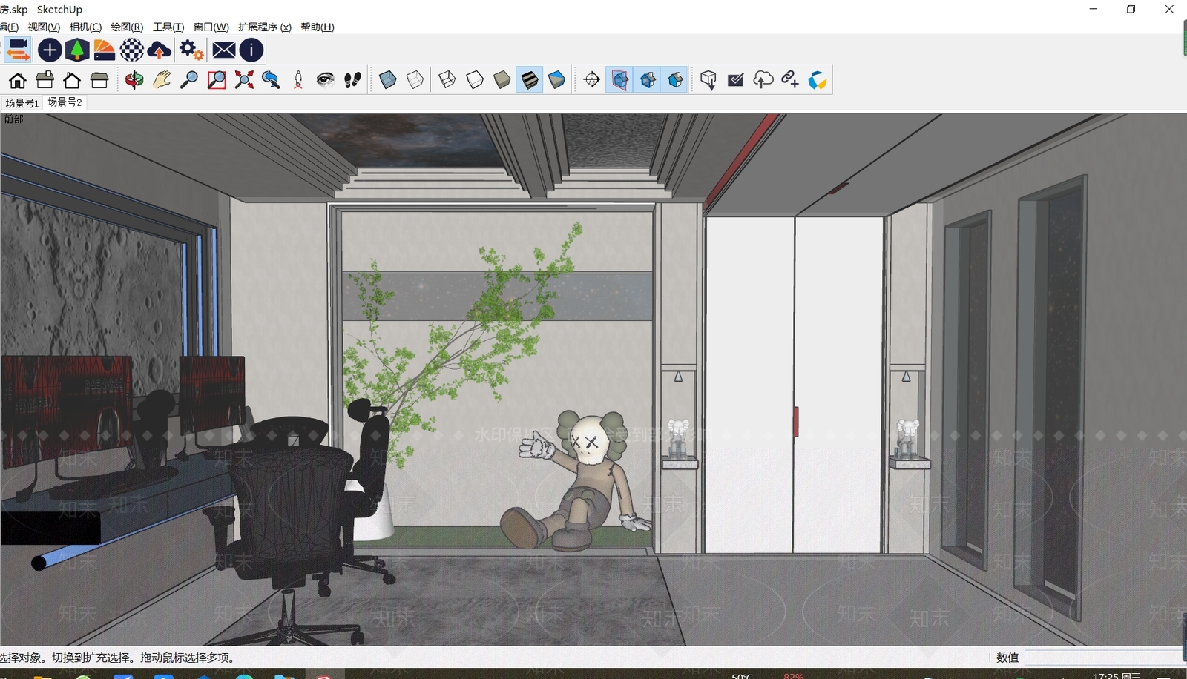Switch to the 场景号2 scene tab
1187x679 pixels.
pos(65,102)
